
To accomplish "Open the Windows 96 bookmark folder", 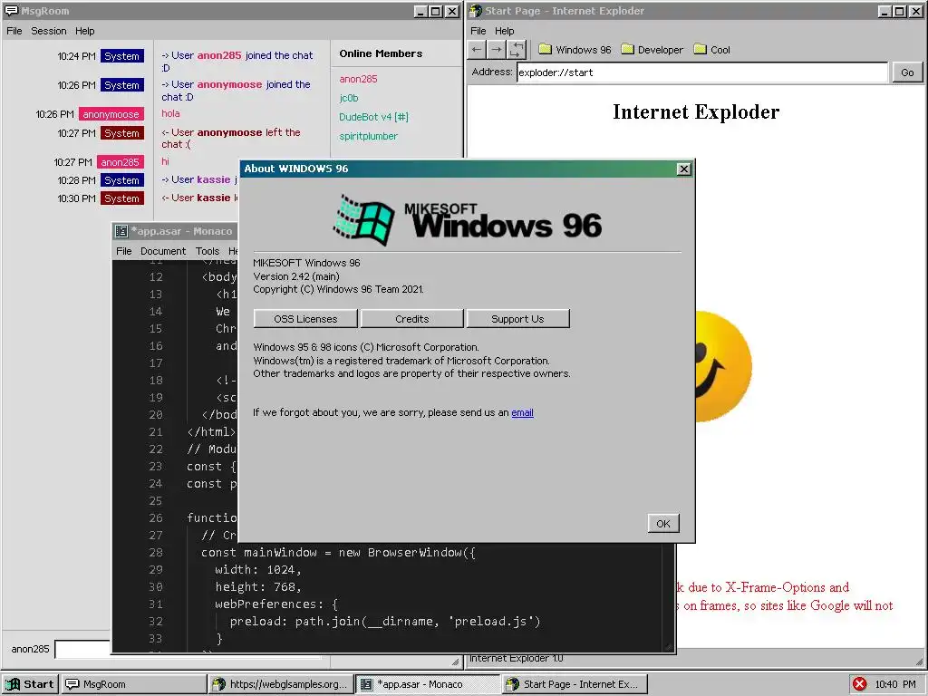I will tap(575, 50).
